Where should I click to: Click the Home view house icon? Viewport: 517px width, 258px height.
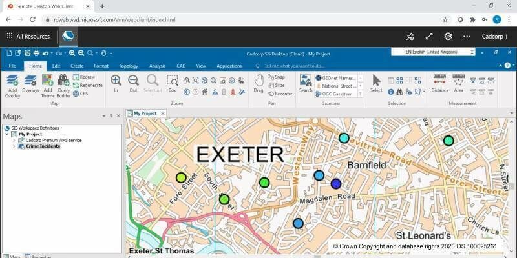[205, 92]
